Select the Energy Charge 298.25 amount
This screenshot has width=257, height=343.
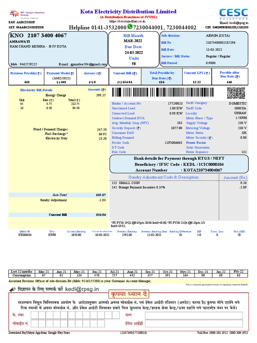click(101, 95)
